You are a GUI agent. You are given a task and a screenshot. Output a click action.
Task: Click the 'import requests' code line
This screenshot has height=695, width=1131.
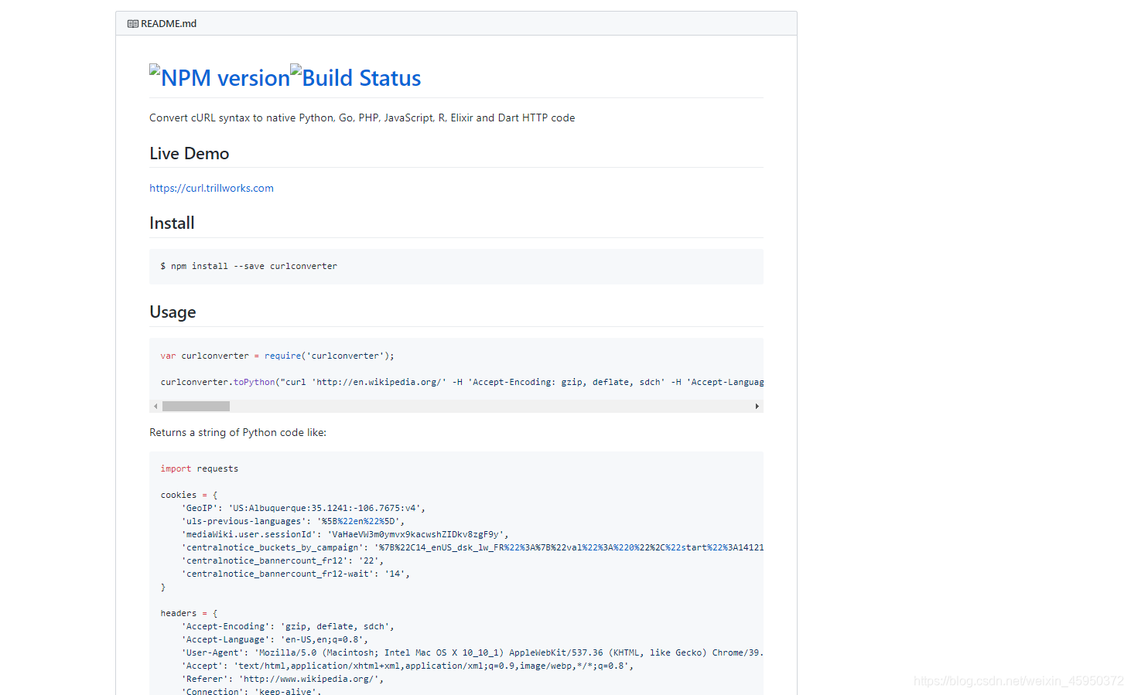tap(199, 468)
